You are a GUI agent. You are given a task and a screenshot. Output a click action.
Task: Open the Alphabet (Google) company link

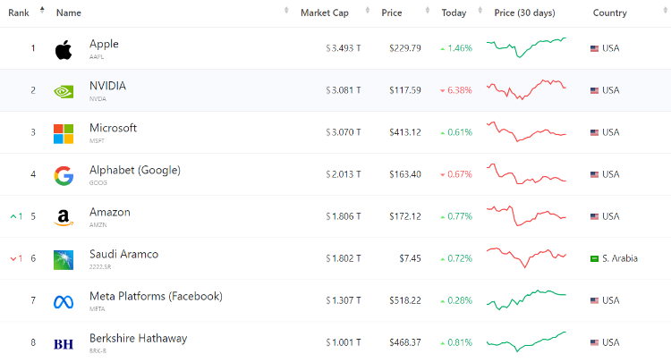pyautogui.click(x=134, y=170)
